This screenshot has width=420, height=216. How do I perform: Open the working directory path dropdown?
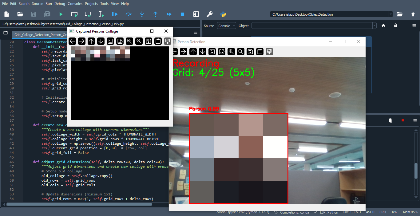(391, 14)
